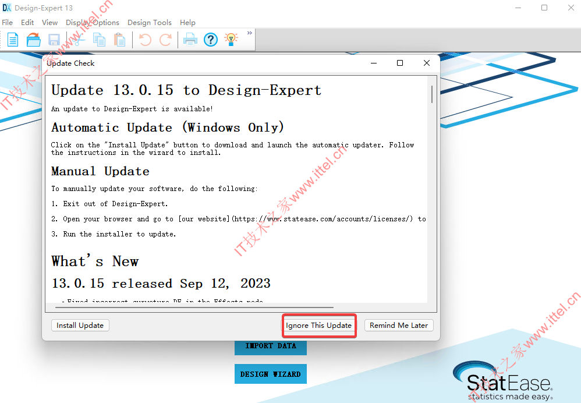Minimize the Update Check dialog
The image size is (581, 403).
click(374, 63)
